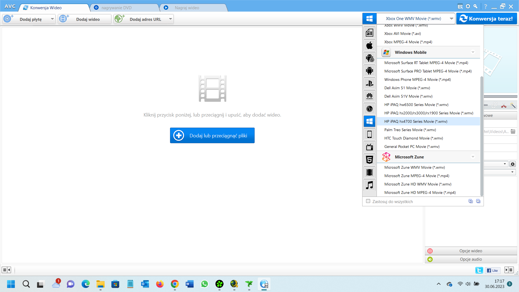519x292 pixels.
Task: Open the key registration icon
Action: (x=475, y=6)
